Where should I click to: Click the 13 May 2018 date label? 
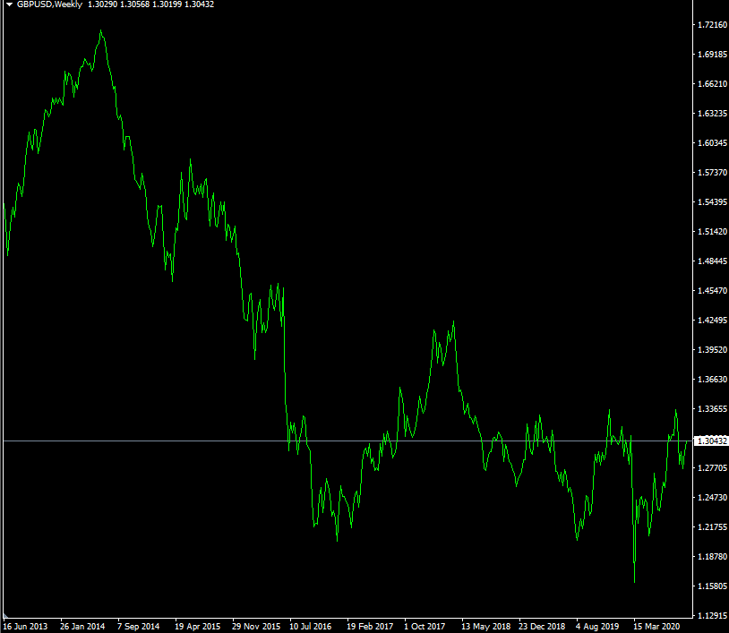485,627
